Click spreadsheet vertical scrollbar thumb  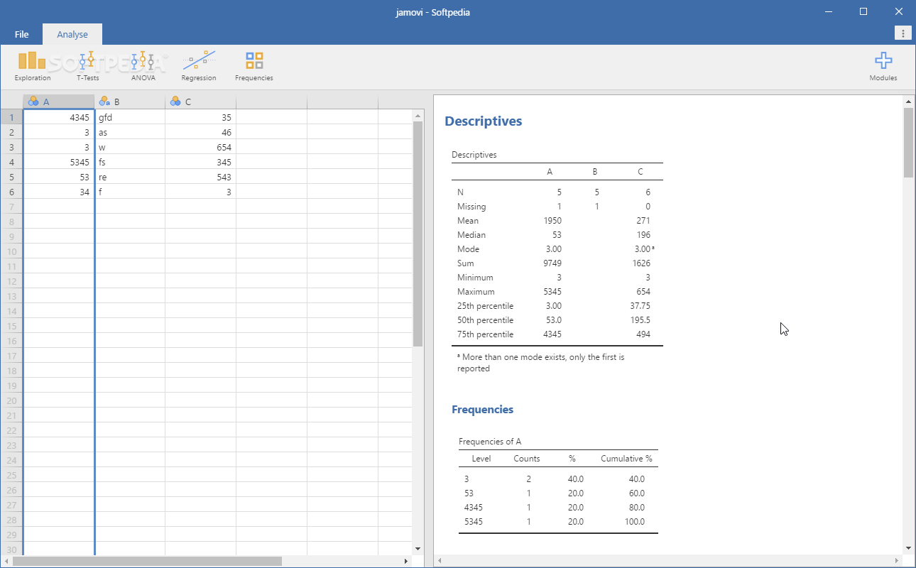[418, 234]
